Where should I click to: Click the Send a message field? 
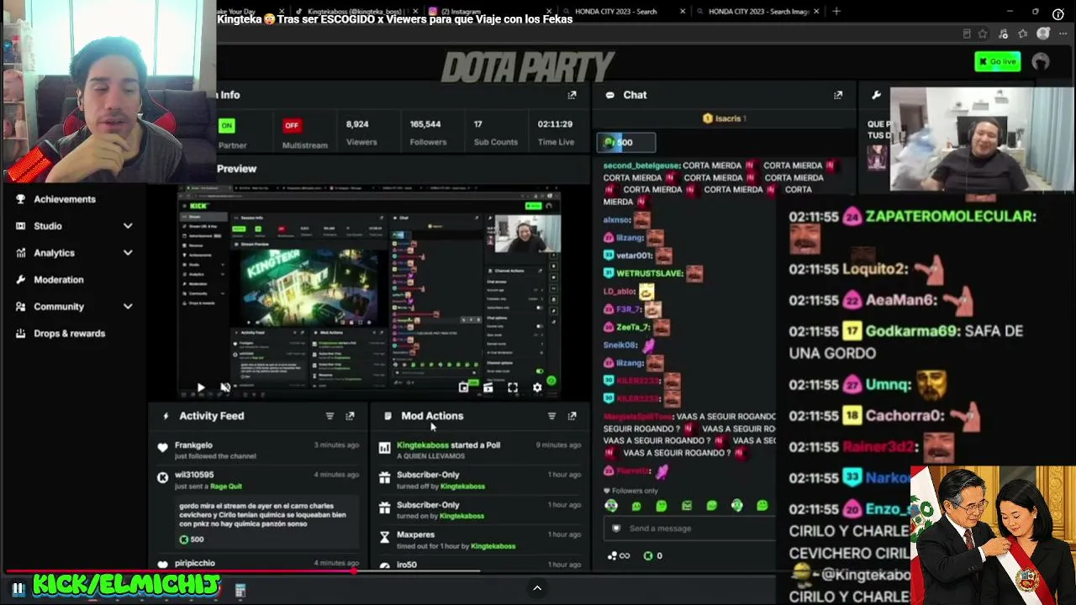pyautogui.click(x=689, y=529)
